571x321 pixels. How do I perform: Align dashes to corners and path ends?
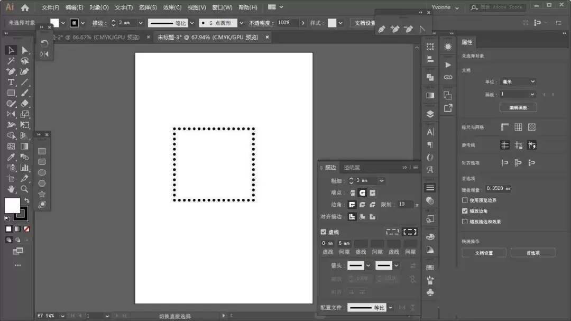coord(410,232)
